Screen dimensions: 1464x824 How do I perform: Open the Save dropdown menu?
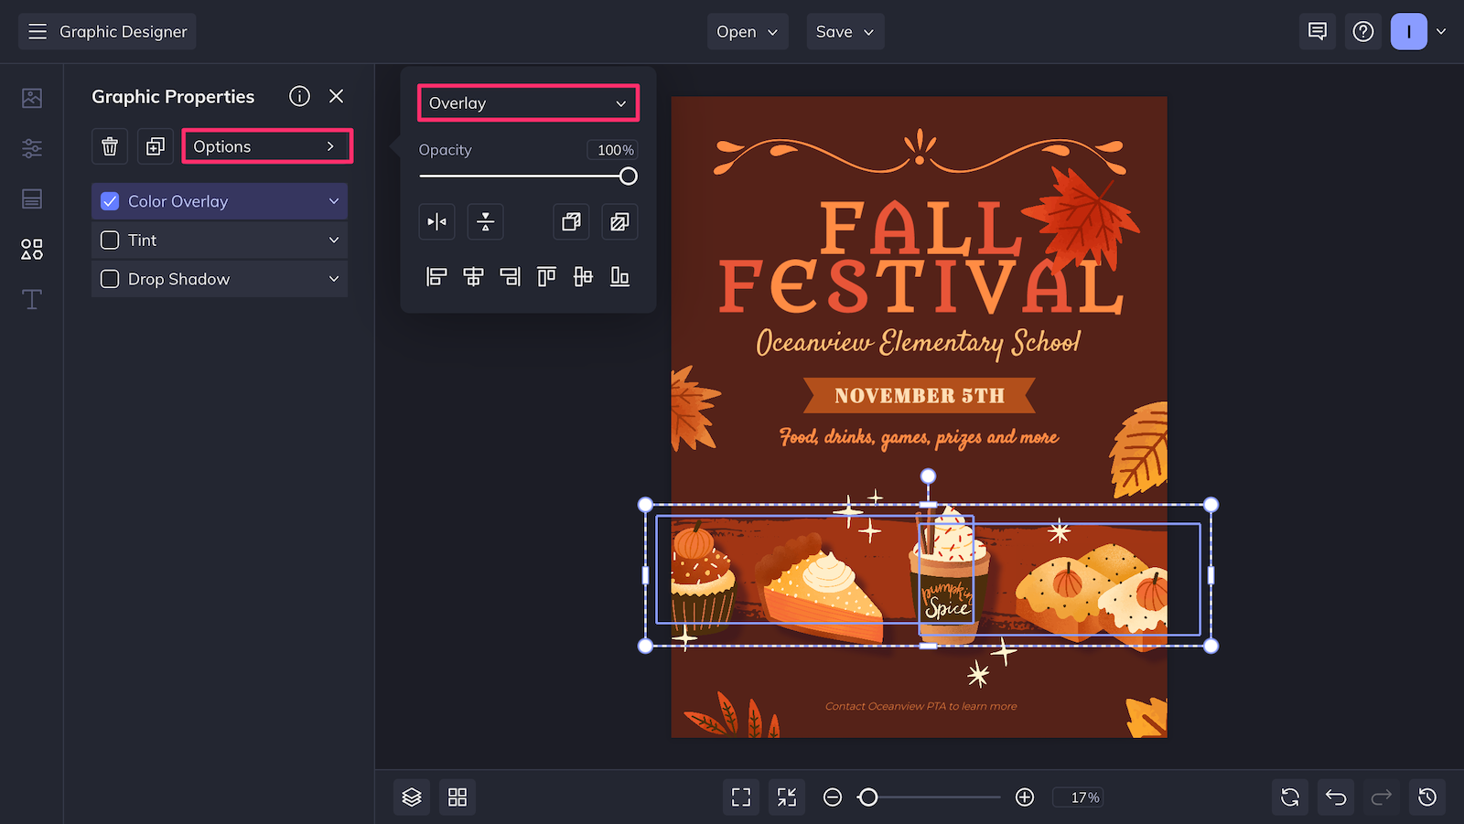(x=845, y=31)
